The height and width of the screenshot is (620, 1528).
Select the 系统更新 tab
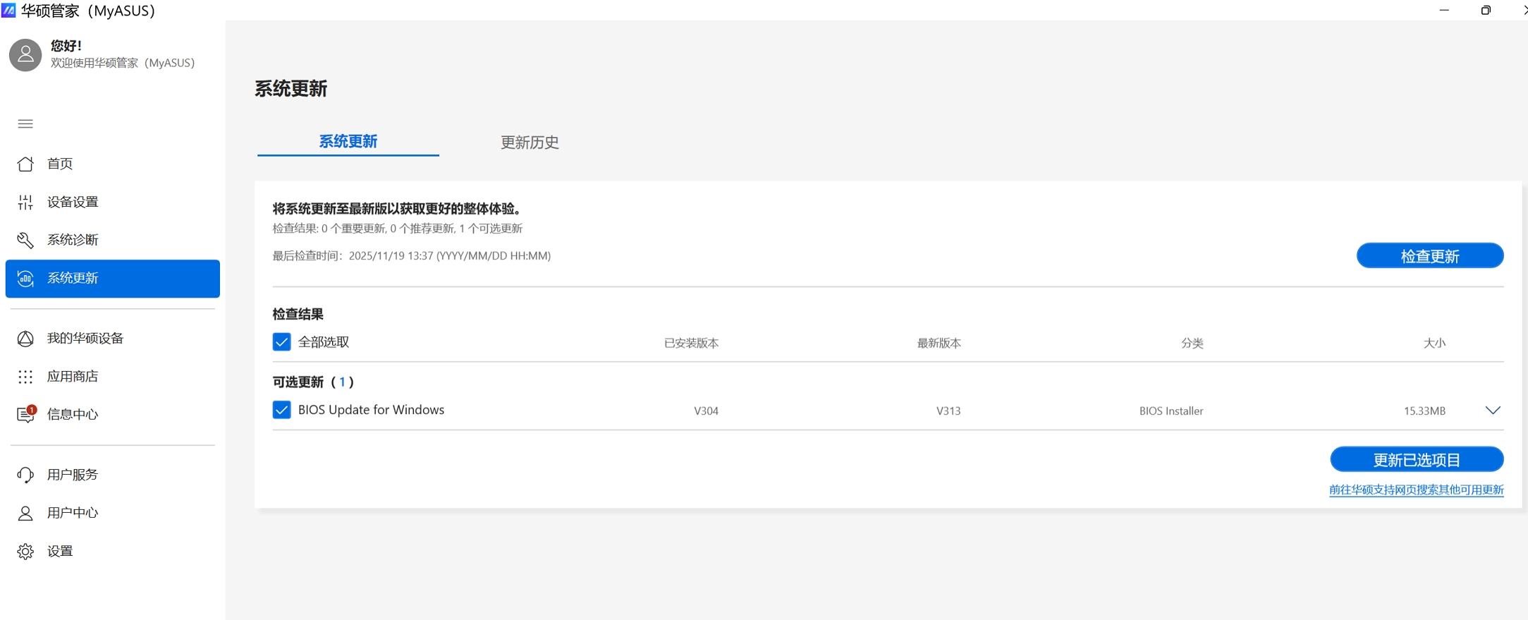pyautogui.click(x=348, y=142)
